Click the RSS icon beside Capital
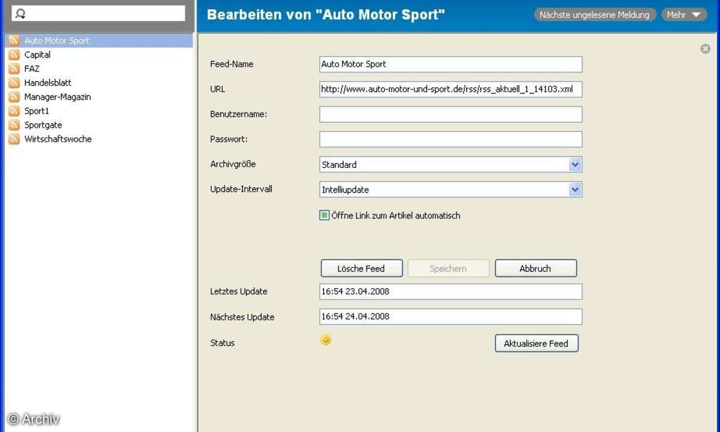The height and width of the screenshot is (432, 720). click(x=14, y=55)
